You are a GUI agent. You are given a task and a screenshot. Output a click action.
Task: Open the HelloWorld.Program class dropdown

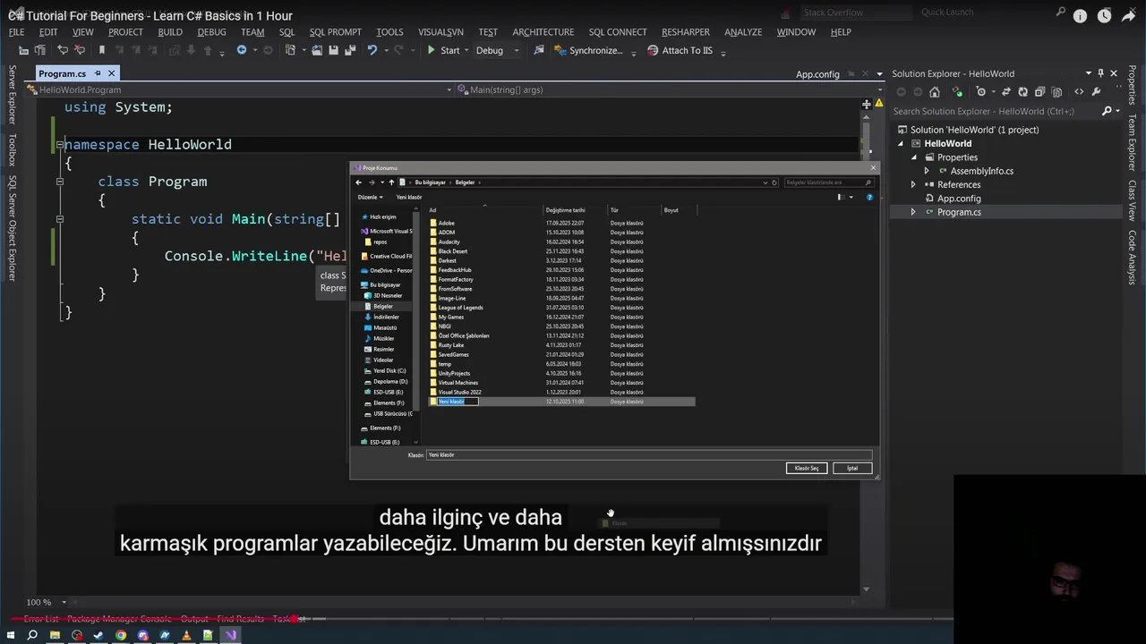click(449, 89)
